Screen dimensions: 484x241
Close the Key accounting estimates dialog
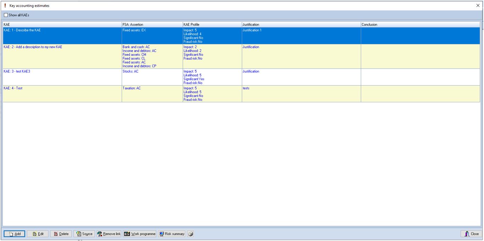coord(471,234)
